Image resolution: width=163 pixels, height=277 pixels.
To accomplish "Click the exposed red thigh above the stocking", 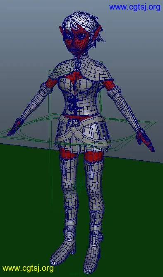I will (93, 156).
